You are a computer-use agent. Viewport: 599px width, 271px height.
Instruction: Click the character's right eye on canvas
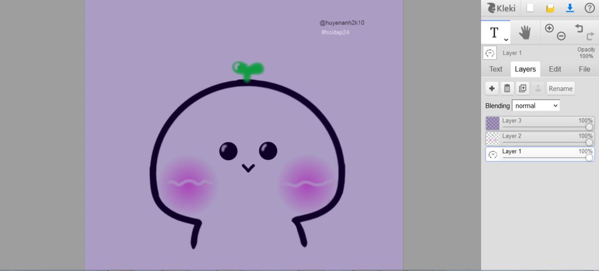tap(268, 151)
